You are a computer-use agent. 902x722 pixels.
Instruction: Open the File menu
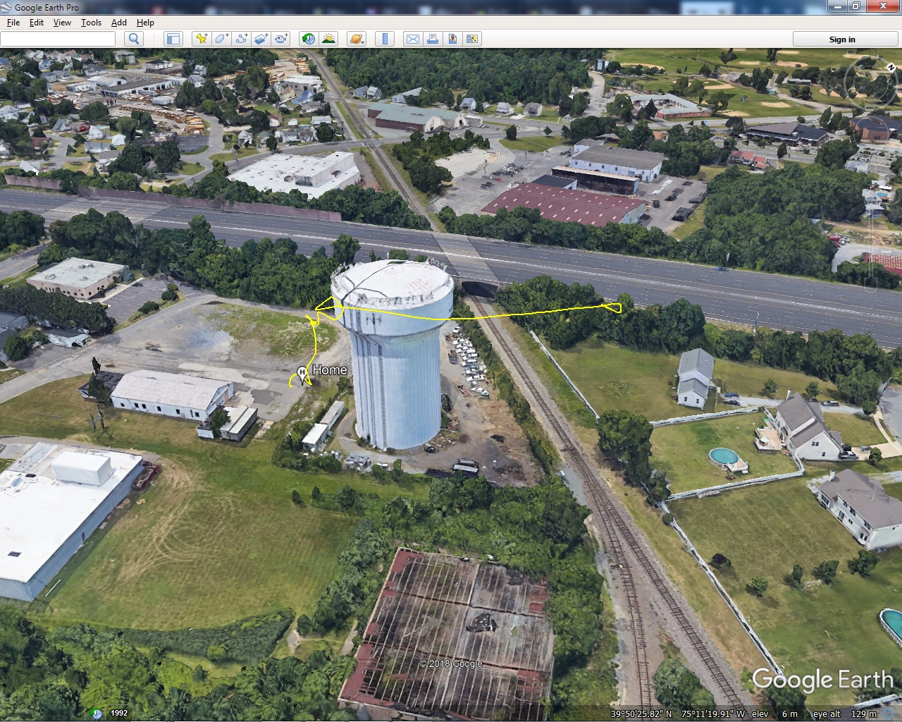(x=13, y=22)
